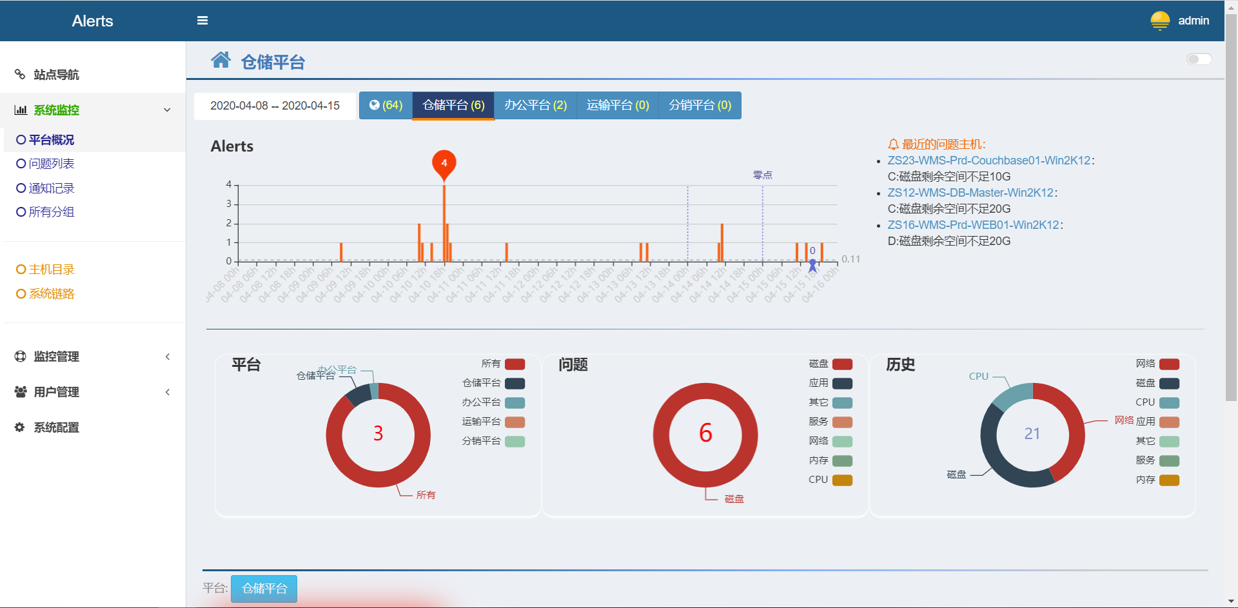Open host ZS16-WMS-Prd-WEB01-Win2K12 link
Viewport: 1238px width, 608px height.
pos(974,225)
